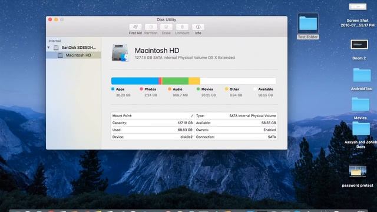This screenshot has width=377, height=212.
Task: Click the Disk Utility window title
Action: click(x=166, y=19)
